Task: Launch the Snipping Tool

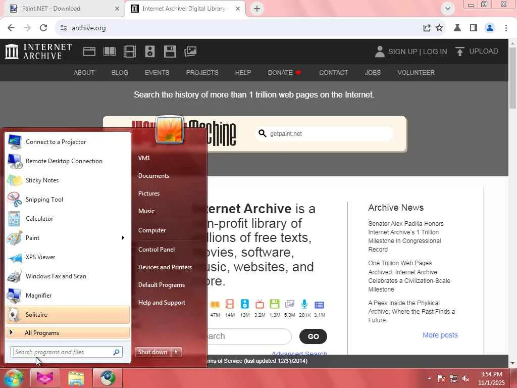Action: 68,199
